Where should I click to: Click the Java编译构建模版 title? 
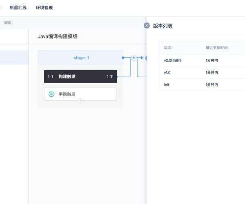(x=58, y=37)
